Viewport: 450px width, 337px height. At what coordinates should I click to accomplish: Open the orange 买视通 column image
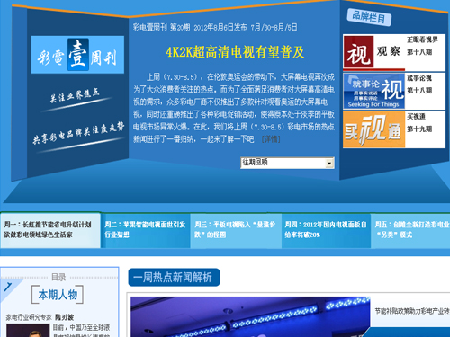tap(373, 129)
